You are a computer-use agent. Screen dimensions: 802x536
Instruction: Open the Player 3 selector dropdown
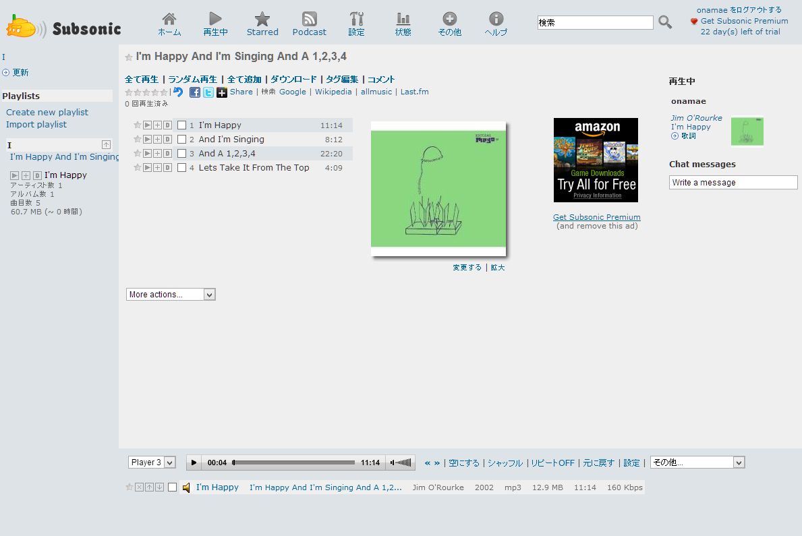152,463
